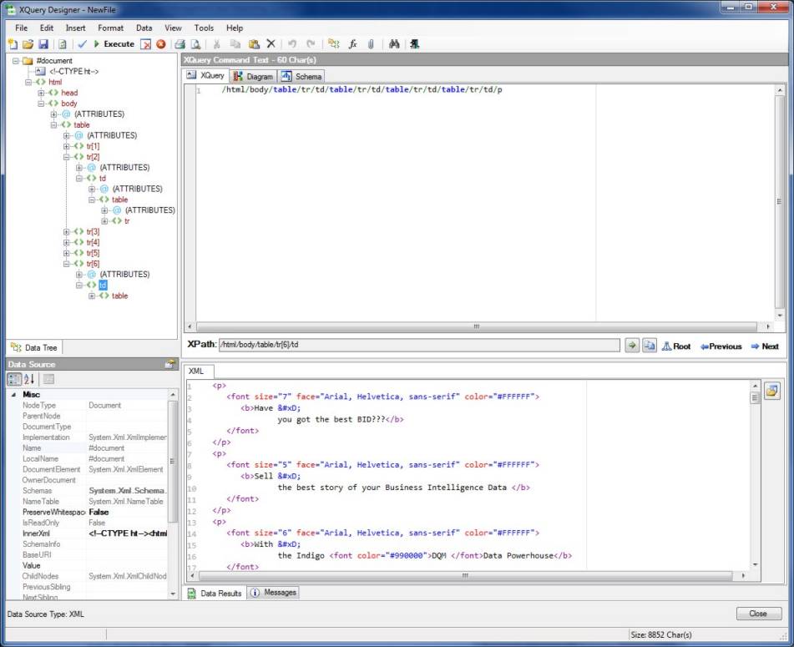Click the validate checkmark icon
This screenshot has height=647, width=794.
pos(82,44)
